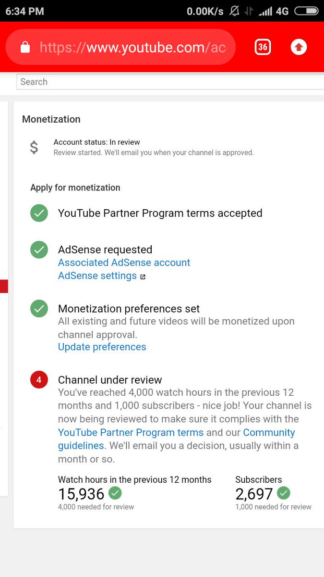Image resolution: width=324 pixels, height=577 pixels.
Task: Tap "YouTube Partner Program terms accepted" text
Action: coord(160,213)
